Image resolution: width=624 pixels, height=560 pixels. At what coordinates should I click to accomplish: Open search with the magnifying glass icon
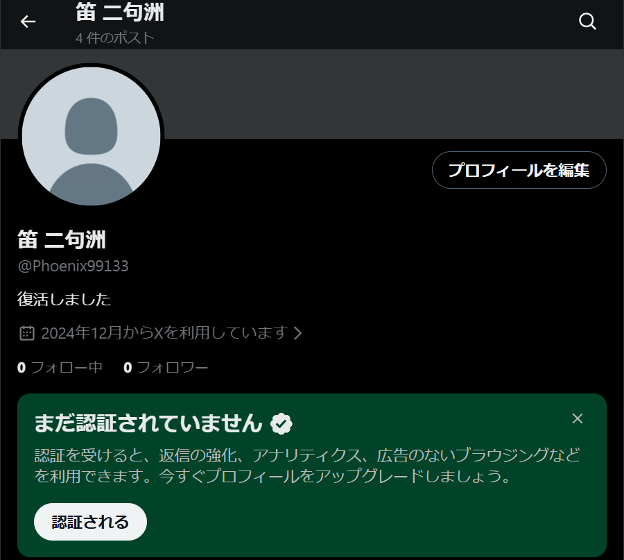[587, 22]
